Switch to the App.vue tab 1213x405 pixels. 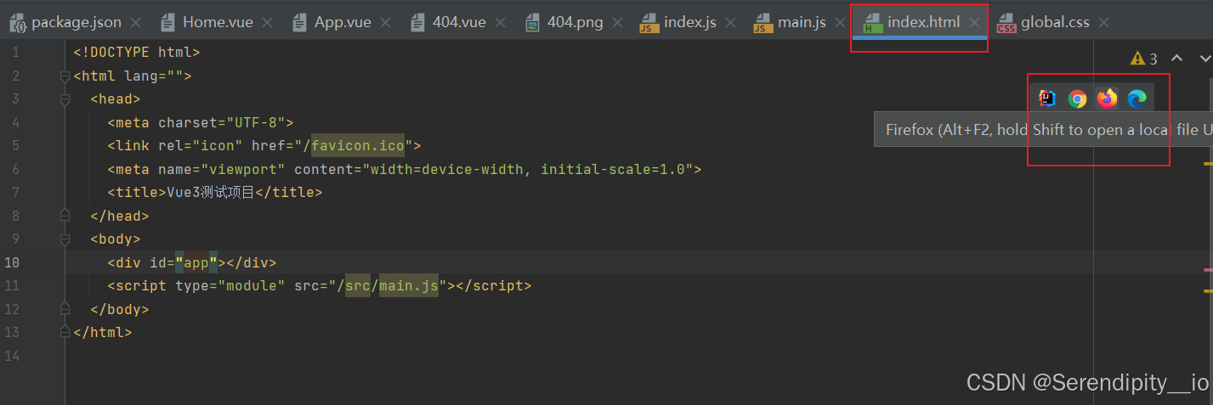pyautogui.click(x=343, y=22)
